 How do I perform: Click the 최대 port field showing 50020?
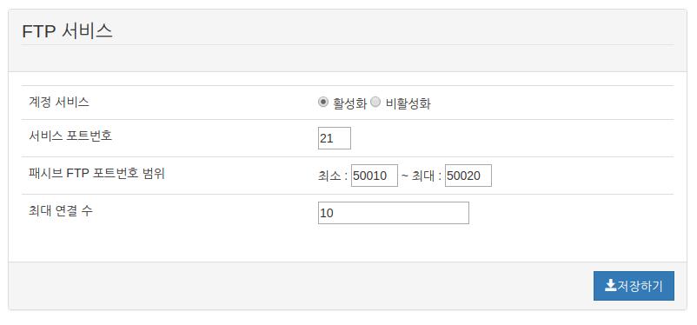[x=468, y=176]
